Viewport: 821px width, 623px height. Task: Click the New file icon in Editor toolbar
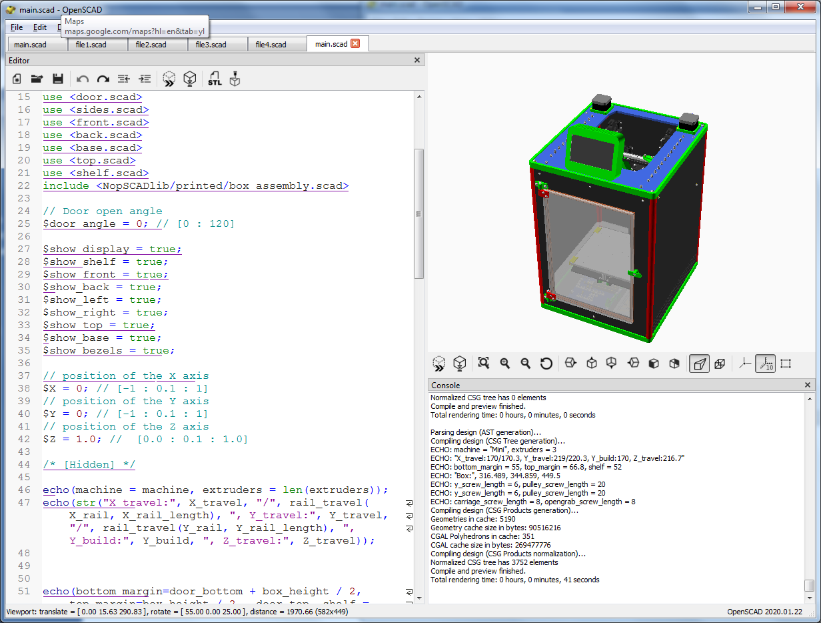17,79
